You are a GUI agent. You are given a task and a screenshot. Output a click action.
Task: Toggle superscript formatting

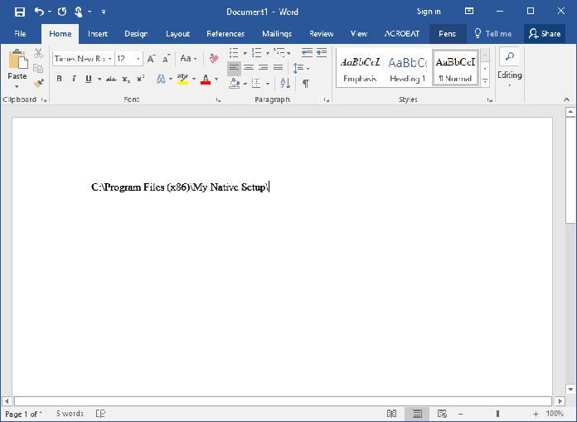pyautogui.click(x=141, y=79)
